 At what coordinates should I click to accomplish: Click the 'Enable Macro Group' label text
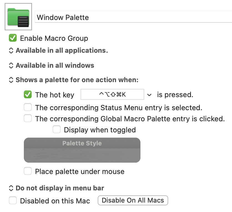tap(54, 38)
